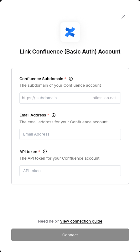Screen dimensions: 140x252
Task: Open the View connection guide link
Action: point(81,221)
